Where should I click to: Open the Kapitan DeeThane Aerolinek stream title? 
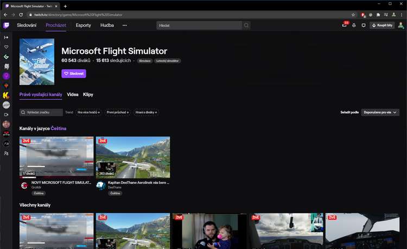[x=138, y=183]
